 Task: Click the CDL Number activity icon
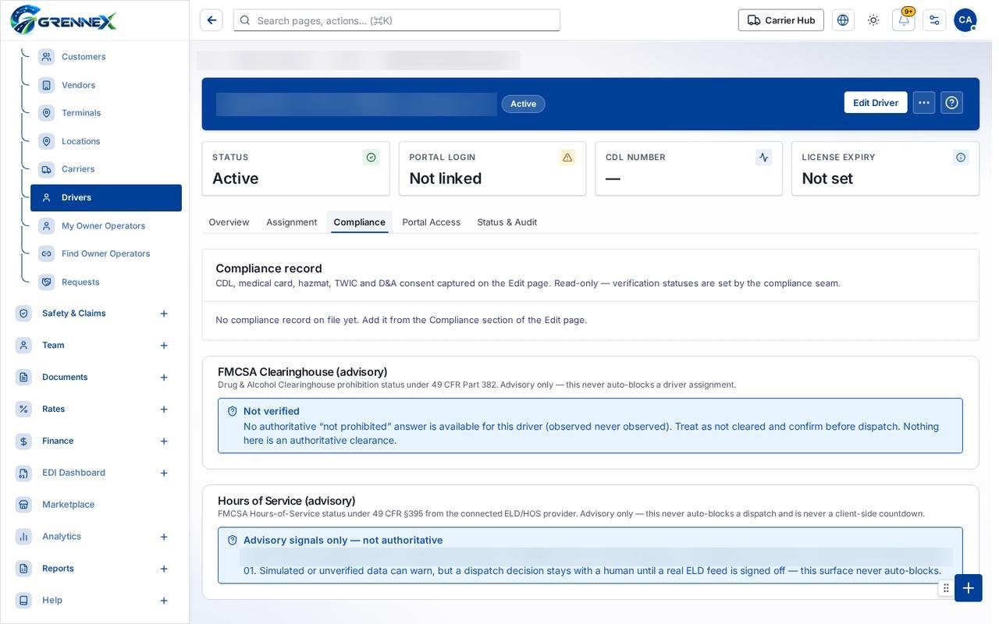pyautogui.click(x=764, y=158)
